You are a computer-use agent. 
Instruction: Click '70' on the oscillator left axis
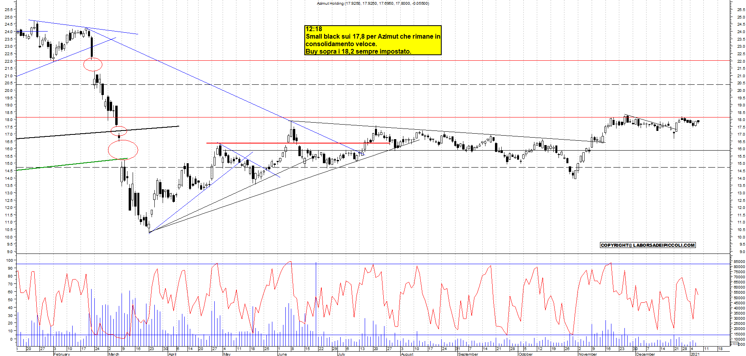pos(10,284)
